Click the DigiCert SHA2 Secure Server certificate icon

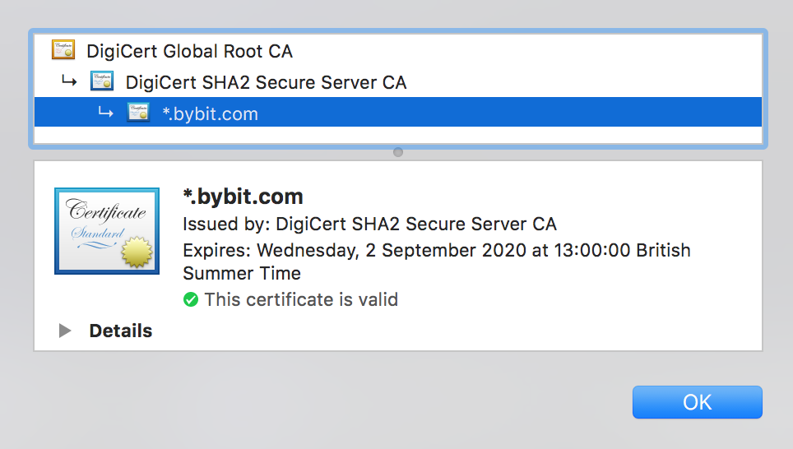pyautogui.click(x=102, y=81)
